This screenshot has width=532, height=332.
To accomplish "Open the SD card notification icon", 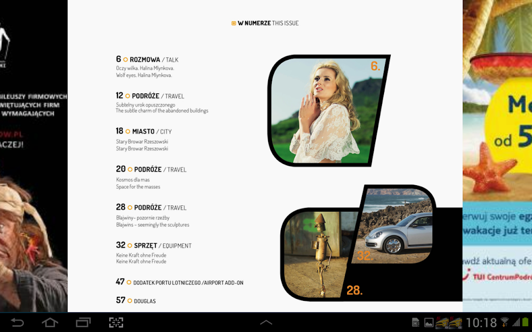I will pos(415,323).
